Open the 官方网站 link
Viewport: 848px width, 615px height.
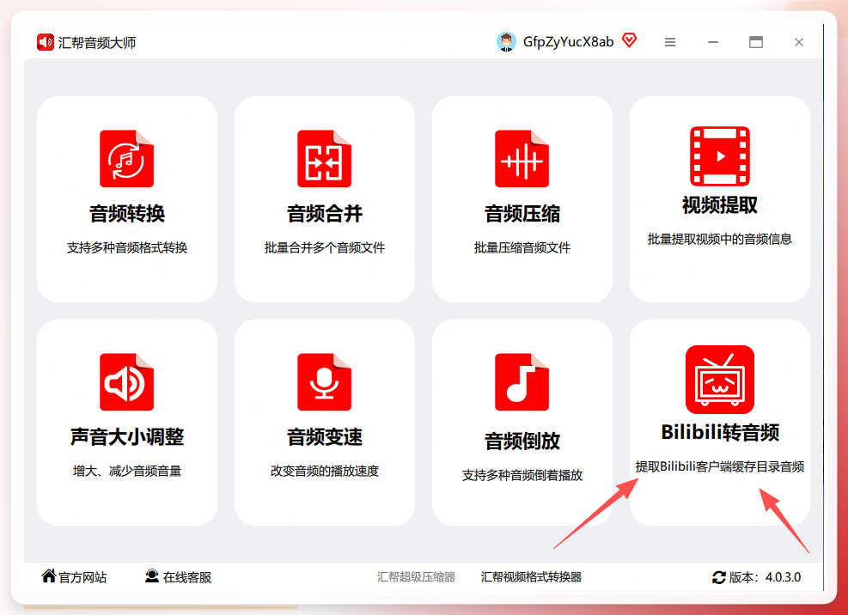[82, 577]
